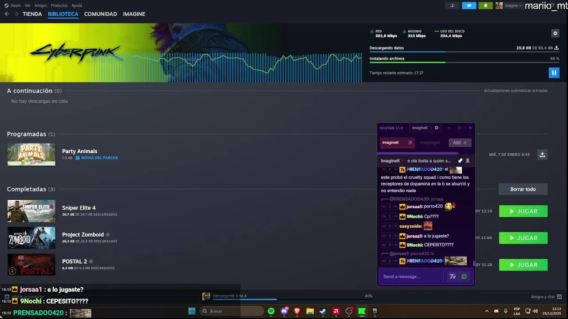This screenshot has width=568, height=319.
Task: Click Party Animals download-now icon
Action: pos(542,155)
